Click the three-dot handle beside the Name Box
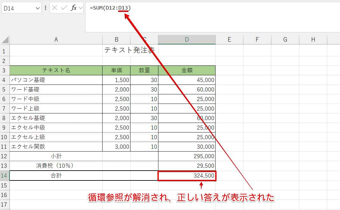The height and width of the screenshot is (210, 340). (45, 8)
